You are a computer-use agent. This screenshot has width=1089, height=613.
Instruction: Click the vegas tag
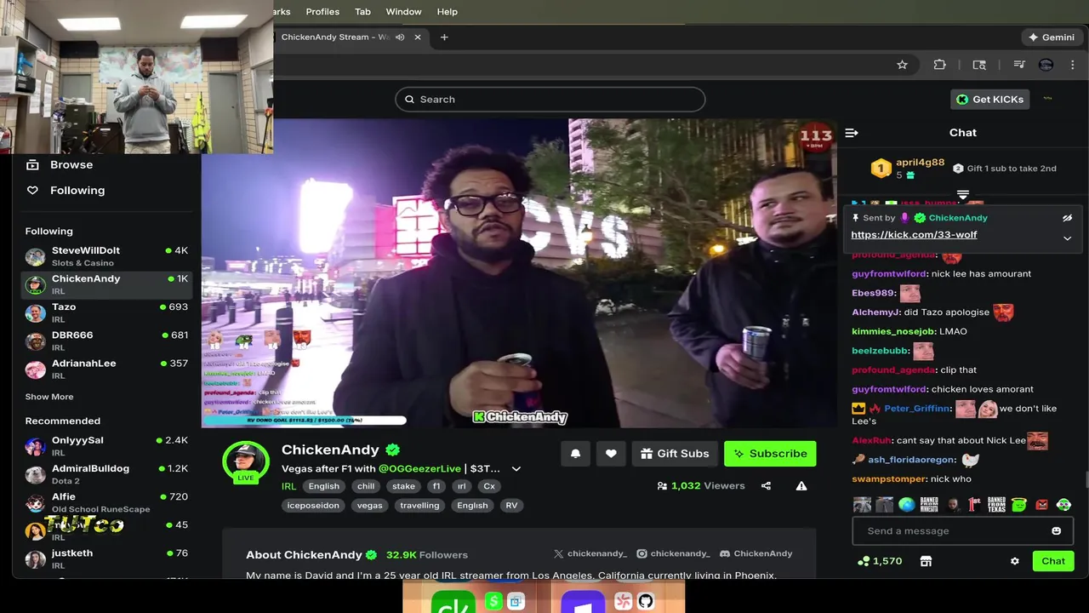coord(369,505)
